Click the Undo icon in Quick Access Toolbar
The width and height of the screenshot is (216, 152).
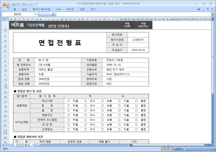click(x=18, y=4)
